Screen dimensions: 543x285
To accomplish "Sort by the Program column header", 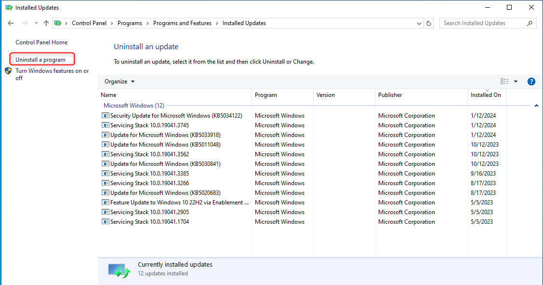I will tap(282, 95).
